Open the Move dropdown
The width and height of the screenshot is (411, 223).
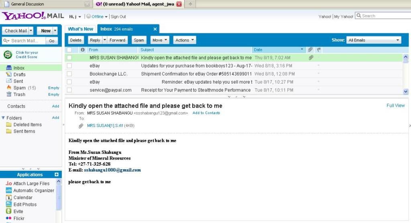160,40
